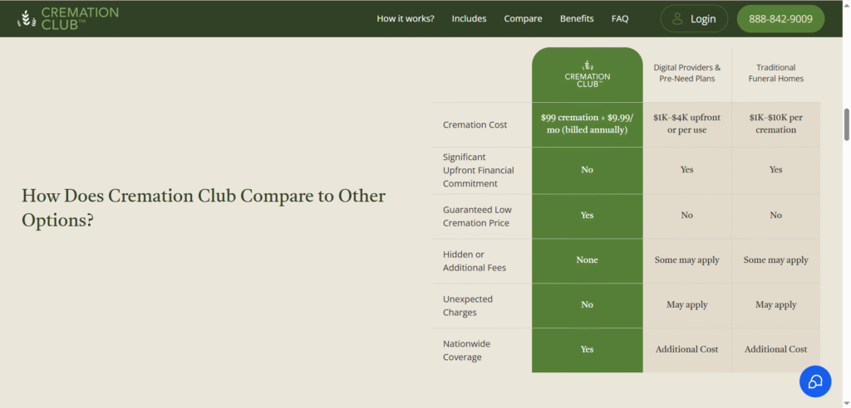Navigate to the Compare section

point(524,18)
